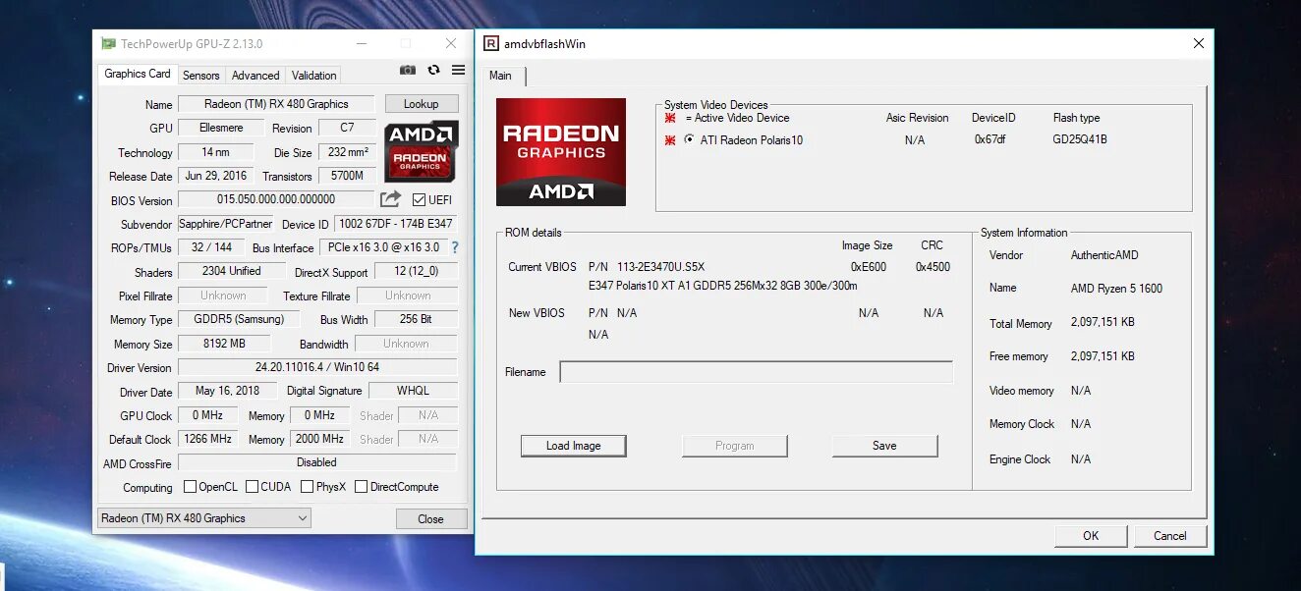The image size is (1301, 591).
Task: Open the Validation tab
Action: point(314,76)
